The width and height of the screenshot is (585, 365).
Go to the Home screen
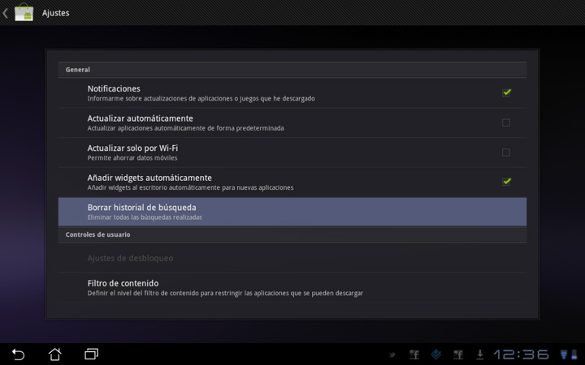tap(54, 354)
